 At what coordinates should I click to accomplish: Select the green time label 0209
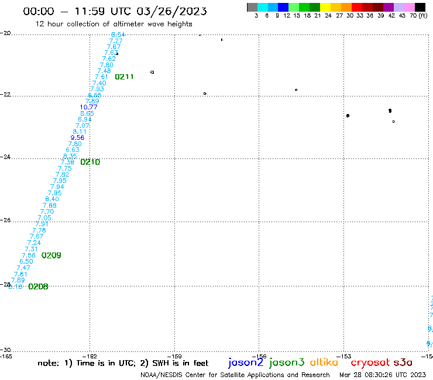click(51, 255)
